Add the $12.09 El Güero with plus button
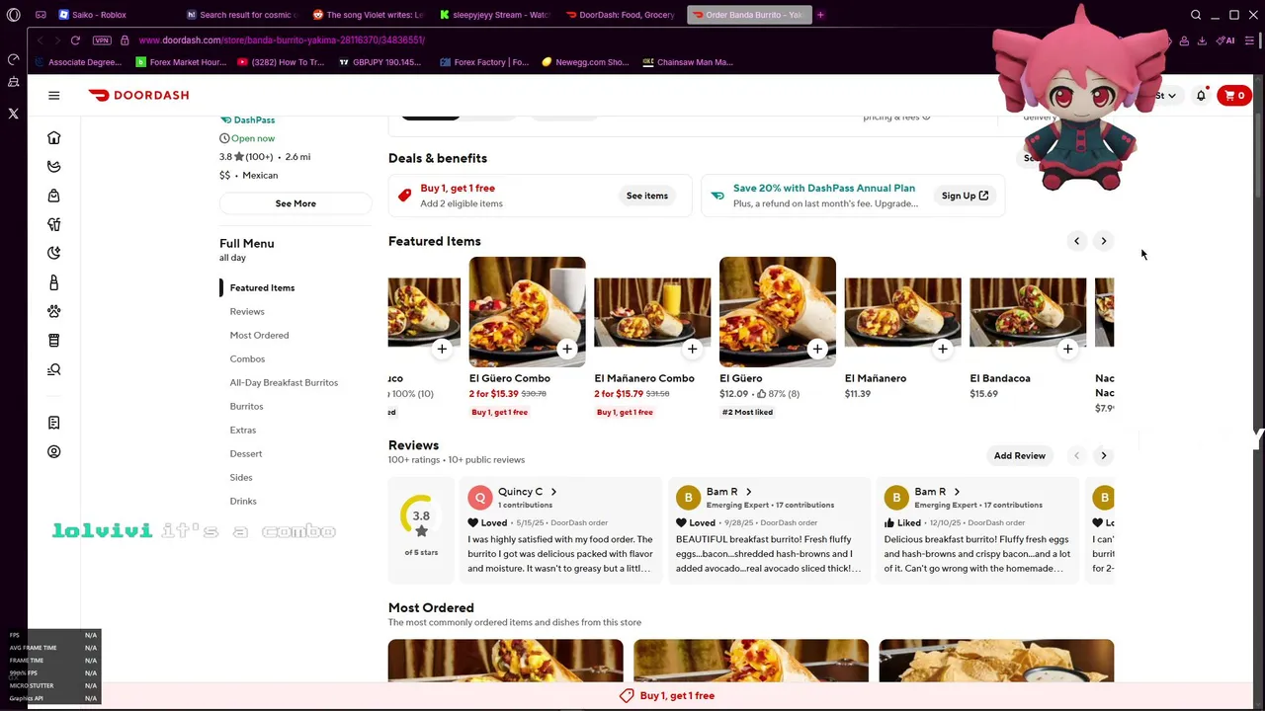 tap(817, 349)
